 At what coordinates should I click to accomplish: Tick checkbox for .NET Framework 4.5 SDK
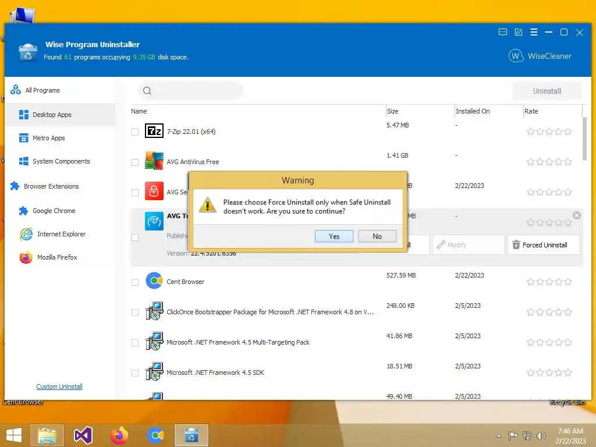click(135, 373)
